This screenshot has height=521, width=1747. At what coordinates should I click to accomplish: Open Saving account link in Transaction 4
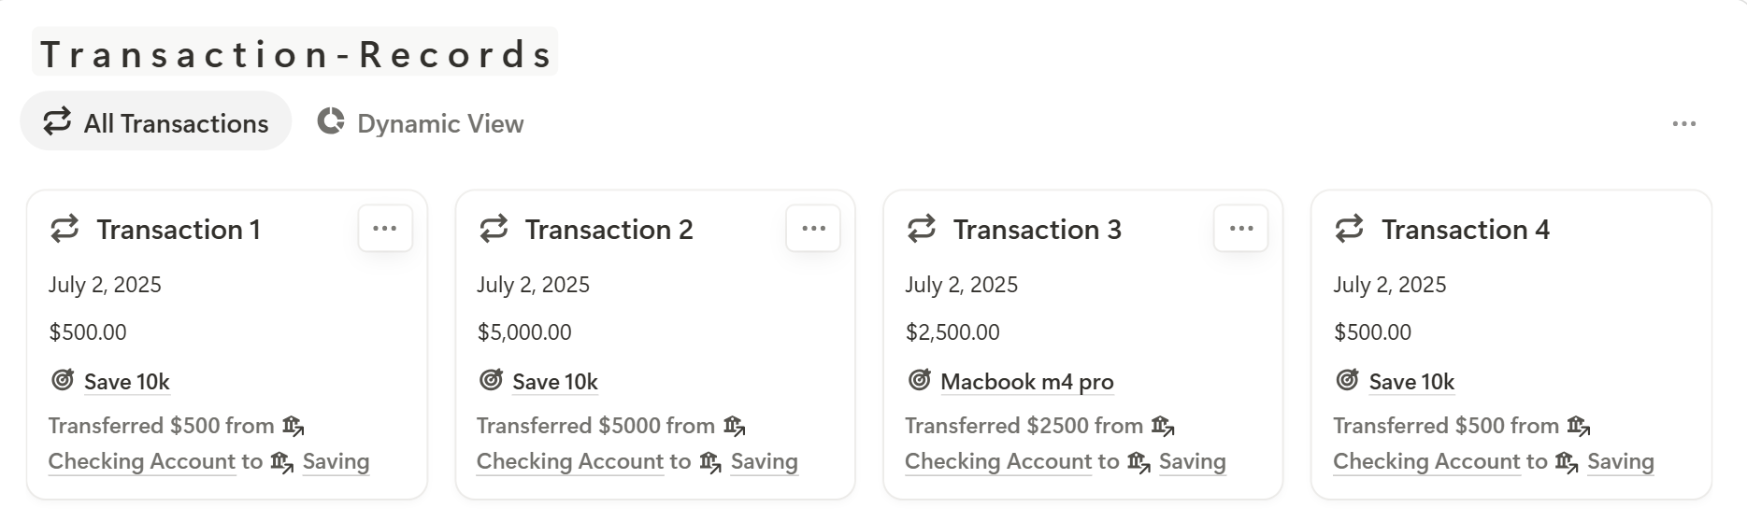[1621, 461]
